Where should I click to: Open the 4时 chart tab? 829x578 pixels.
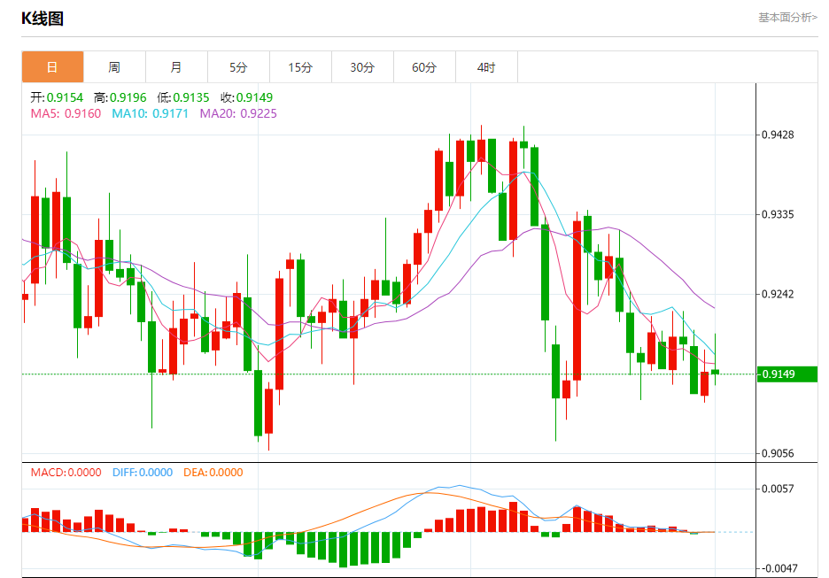486,67
